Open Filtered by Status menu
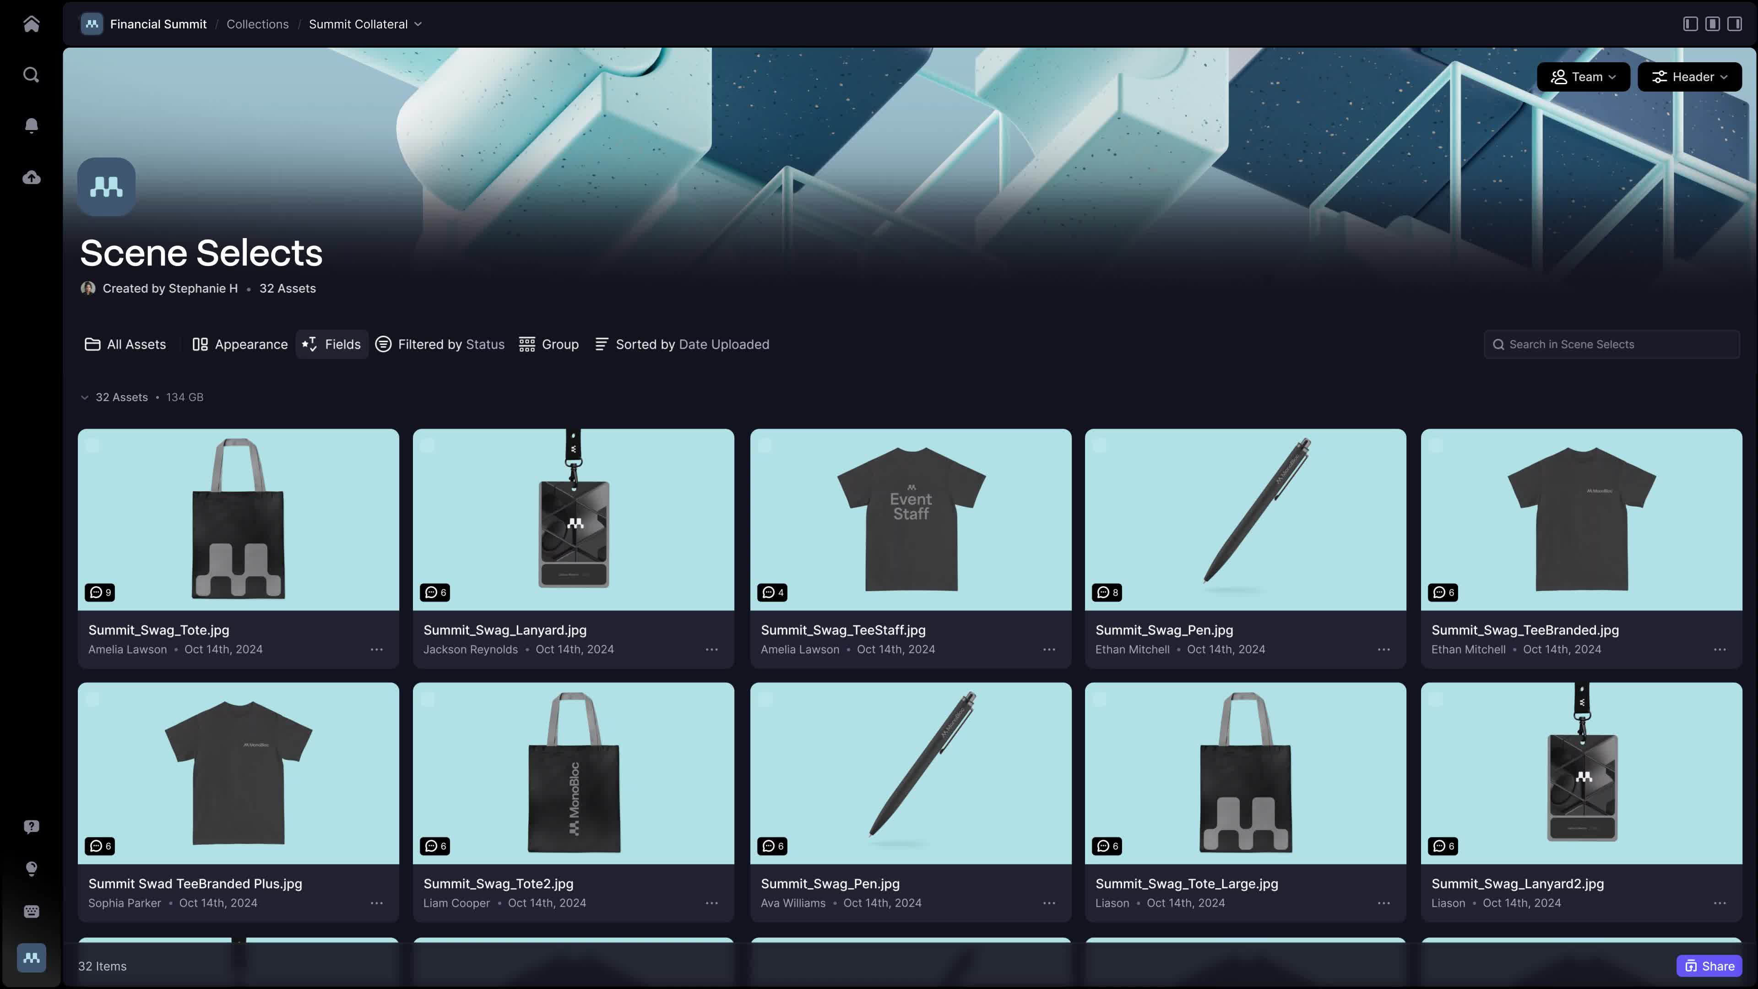Viewport: 1758px width, 989px height. point(440,345)
